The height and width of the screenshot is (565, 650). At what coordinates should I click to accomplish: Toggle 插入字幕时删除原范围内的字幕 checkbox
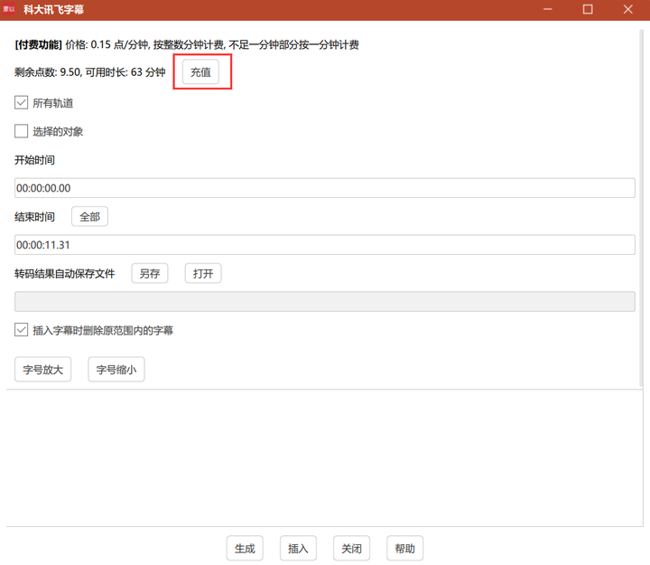(21, 330)
